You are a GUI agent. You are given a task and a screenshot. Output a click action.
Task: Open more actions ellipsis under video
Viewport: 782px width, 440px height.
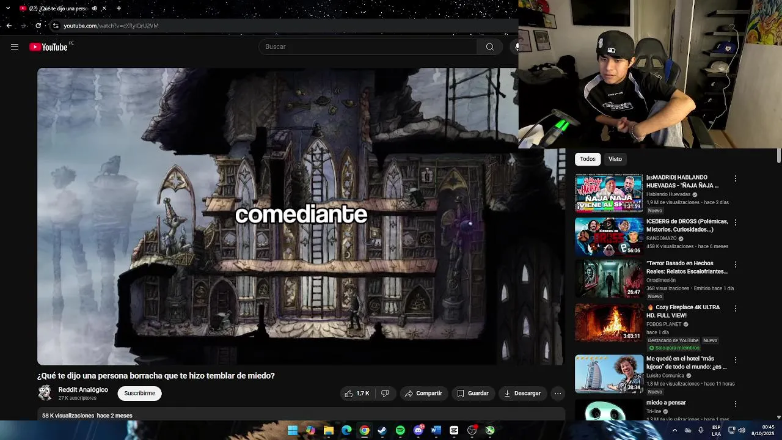tap(558, 394)
